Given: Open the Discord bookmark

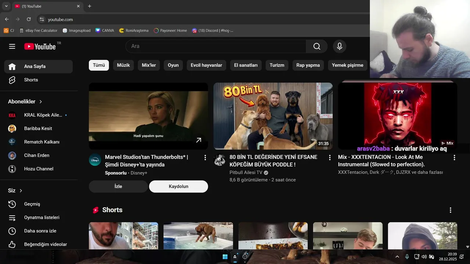Looking at the screenshot, I should point(213,30).
